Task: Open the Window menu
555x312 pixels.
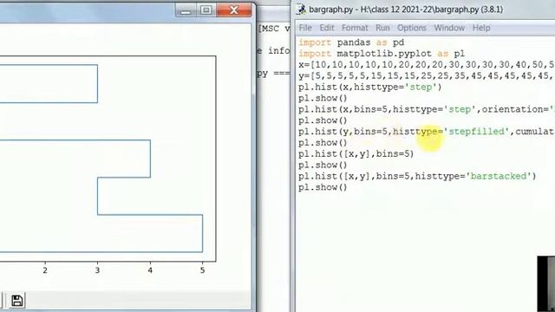Action: coord(449,28)
